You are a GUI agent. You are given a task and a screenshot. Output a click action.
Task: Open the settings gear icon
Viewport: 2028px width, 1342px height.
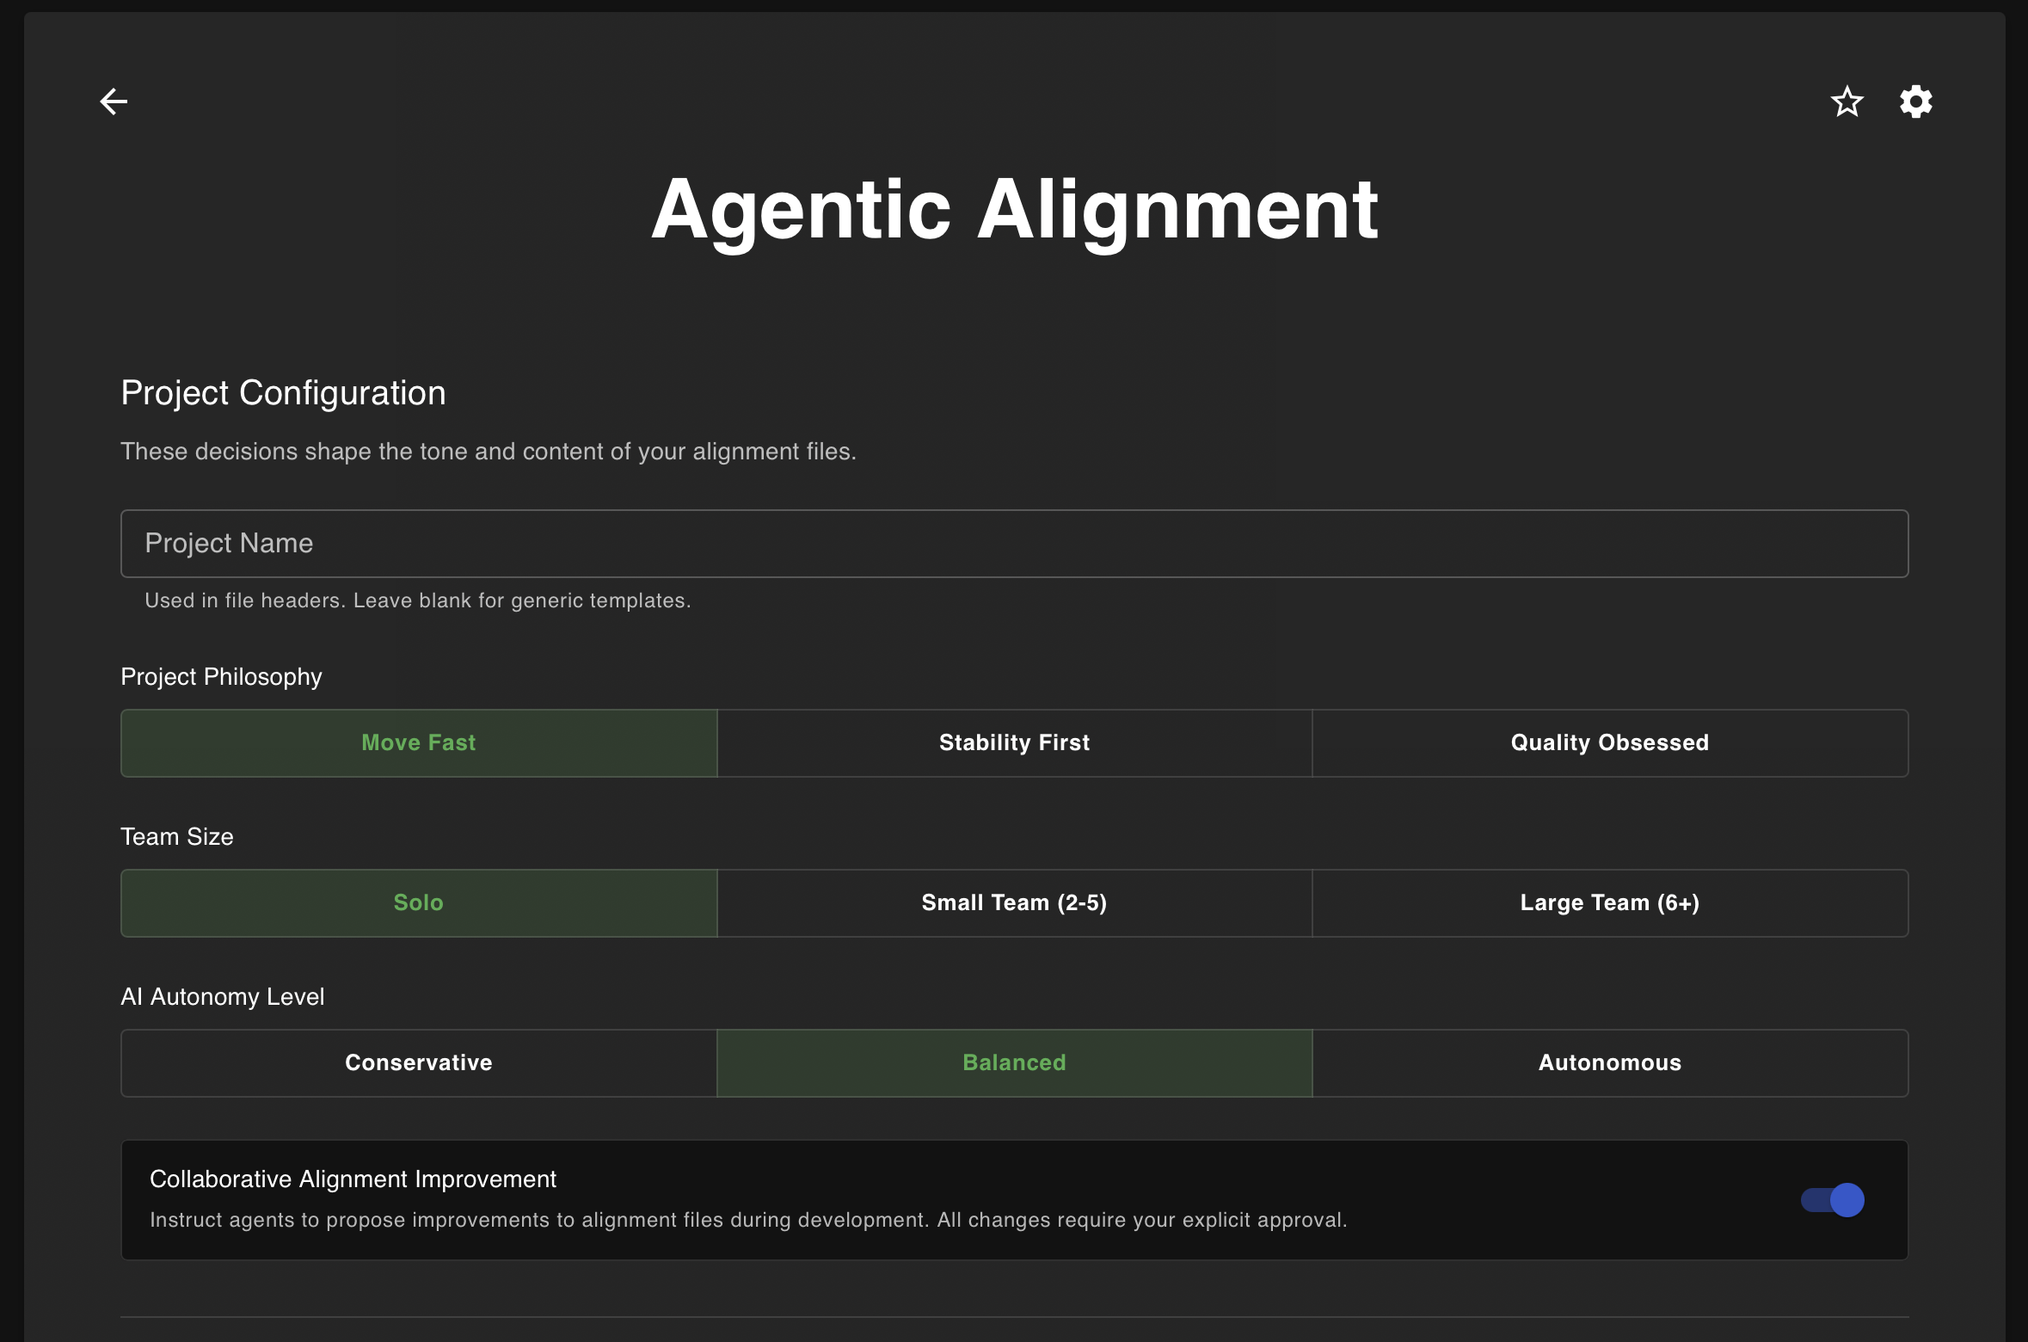point(1916,102)
